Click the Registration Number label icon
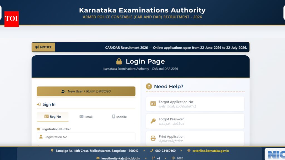This screenshot has height=160, width=285. point(38,129)
